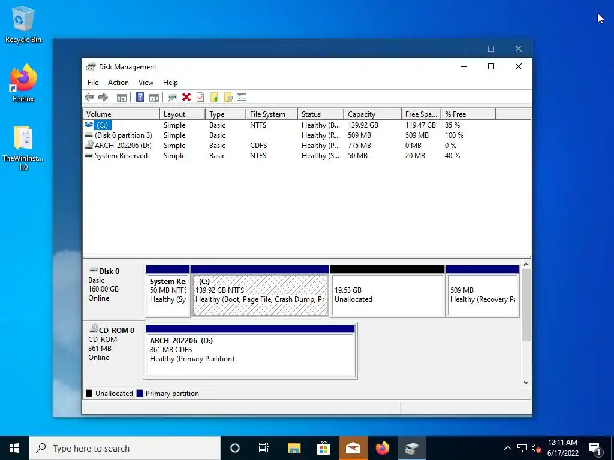The height and width of the screenshot is (460, 614).
Task: Toggle the Show/Hide Console Tree icon
Action: pyautogui.click(x=121, y=98)
